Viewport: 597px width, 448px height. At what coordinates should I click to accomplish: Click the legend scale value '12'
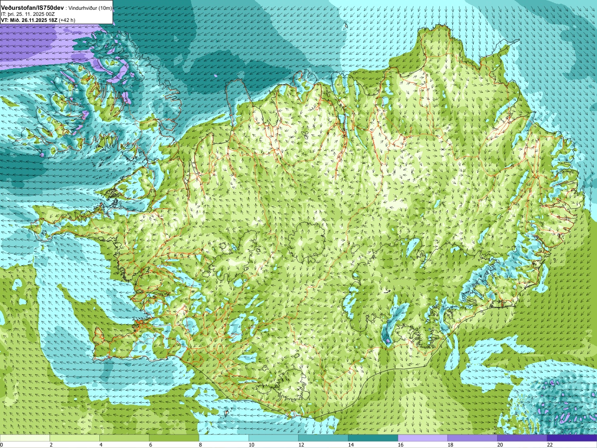(x=301, y=445)
